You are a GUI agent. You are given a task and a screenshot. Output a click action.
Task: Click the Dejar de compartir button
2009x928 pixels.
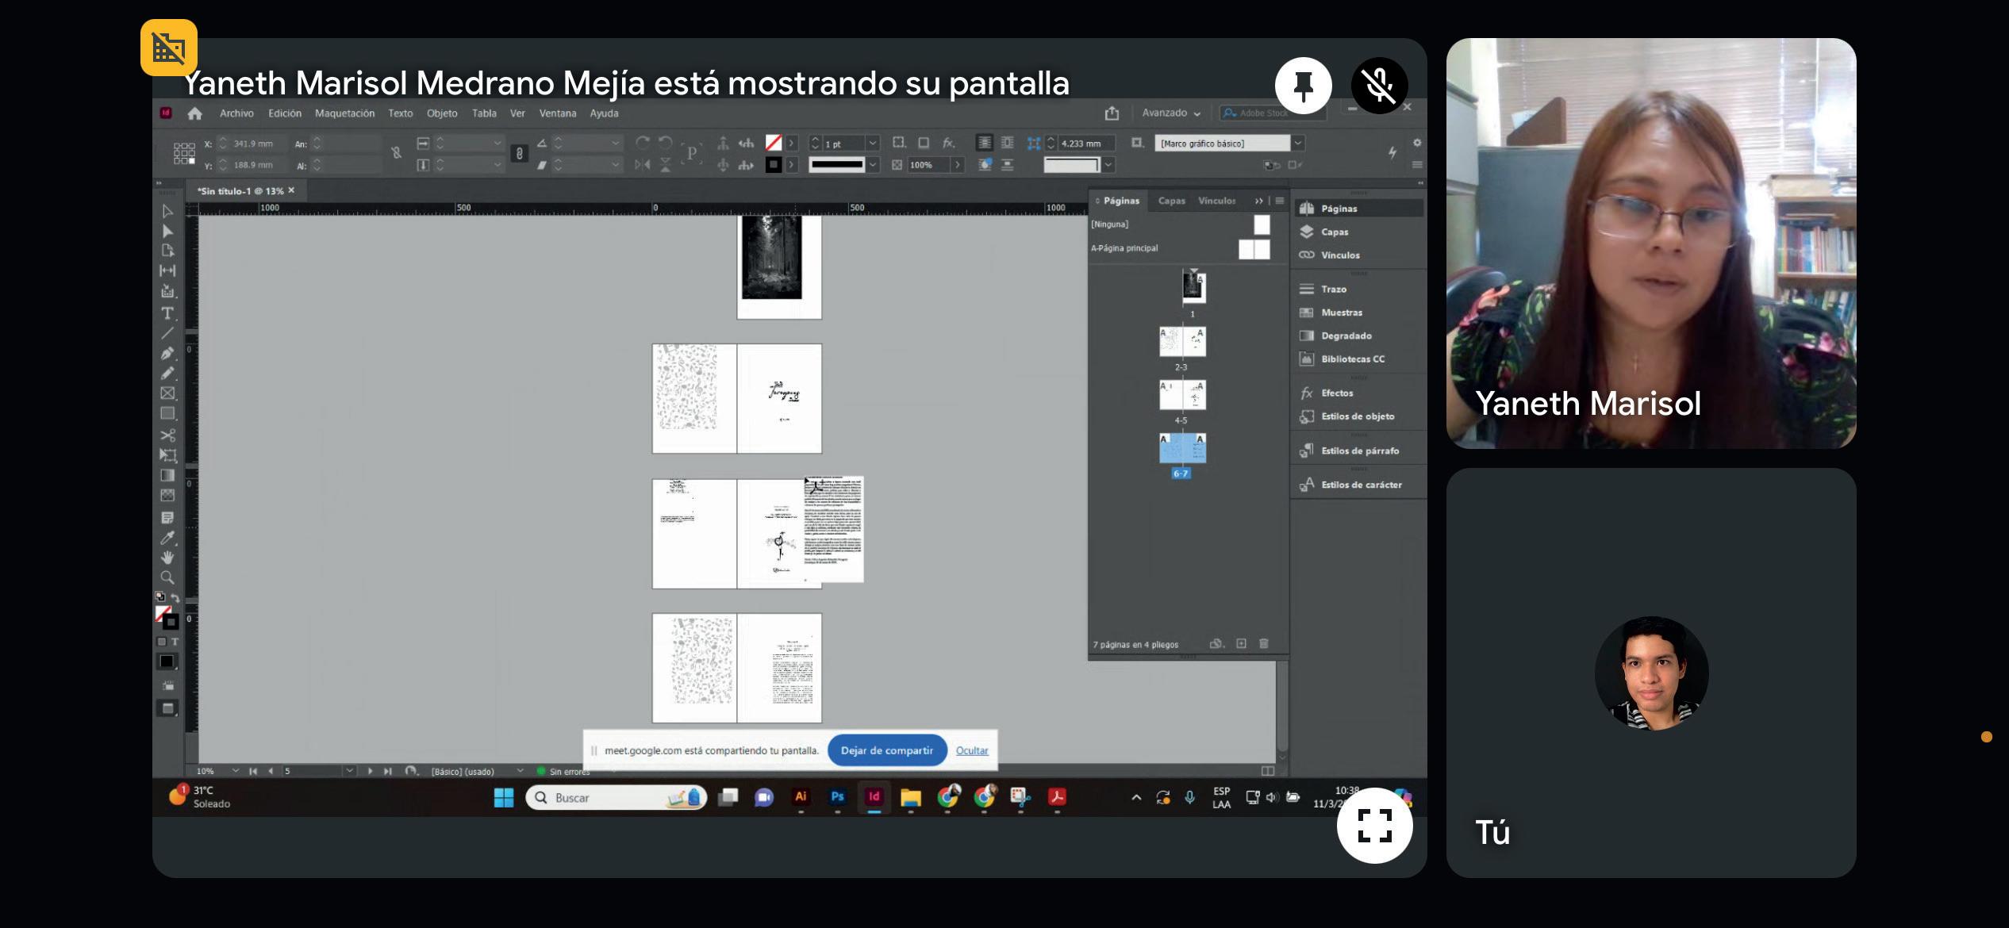pyautogui.click(x=886, y=750)
